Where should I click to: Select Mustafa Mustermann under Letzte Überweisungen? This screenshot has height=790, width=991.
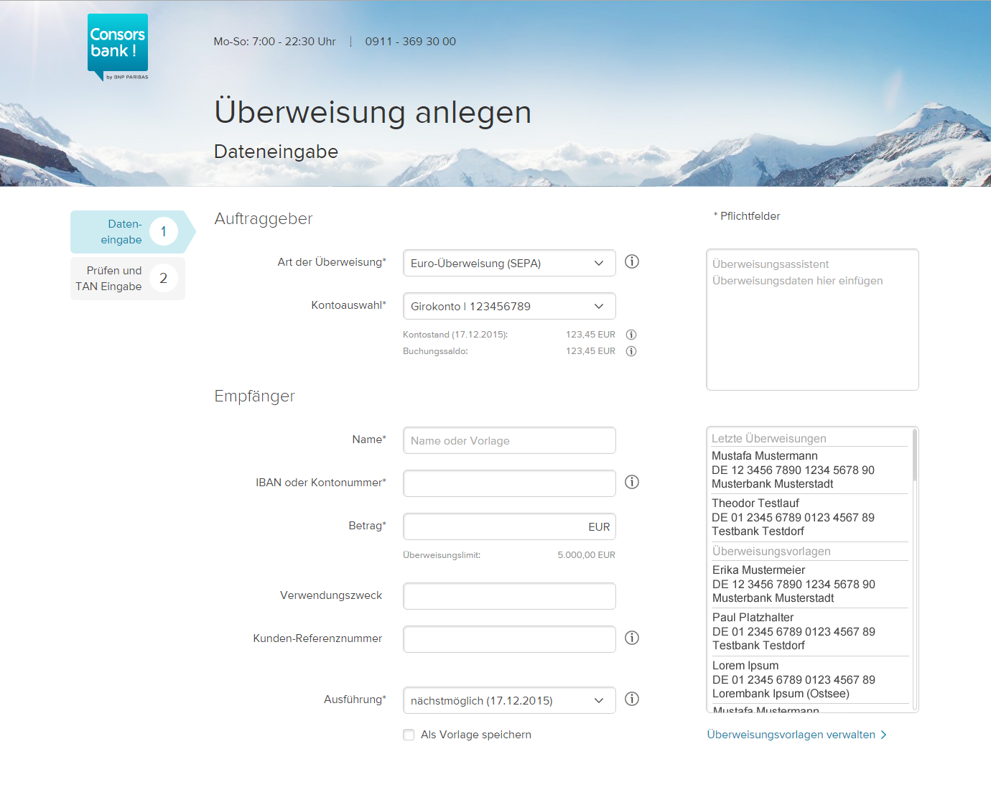pyautogui.click(x=809, y=470)
